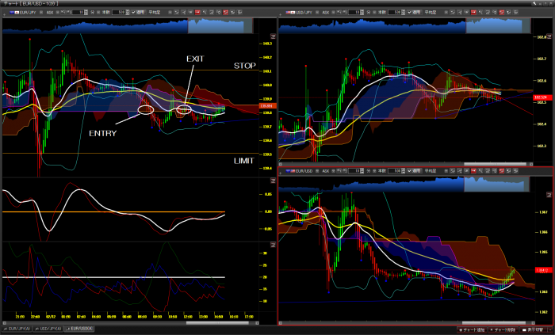Click the pane menu icon atop EUR/JPY price chart
The height and width of the screenshot is (335, 555).
pyautogui.click(x=273, y=36)
